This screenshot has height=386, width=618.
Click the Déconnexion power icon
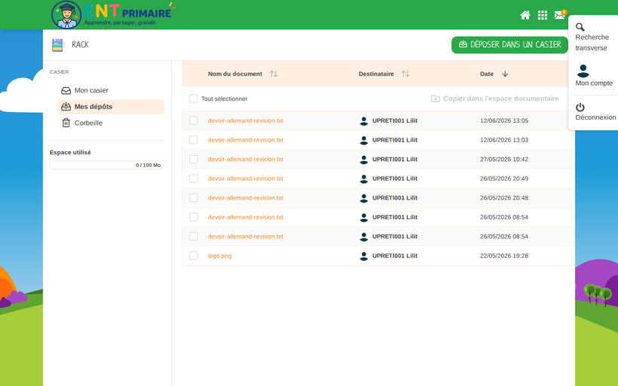tap(580, 107)
